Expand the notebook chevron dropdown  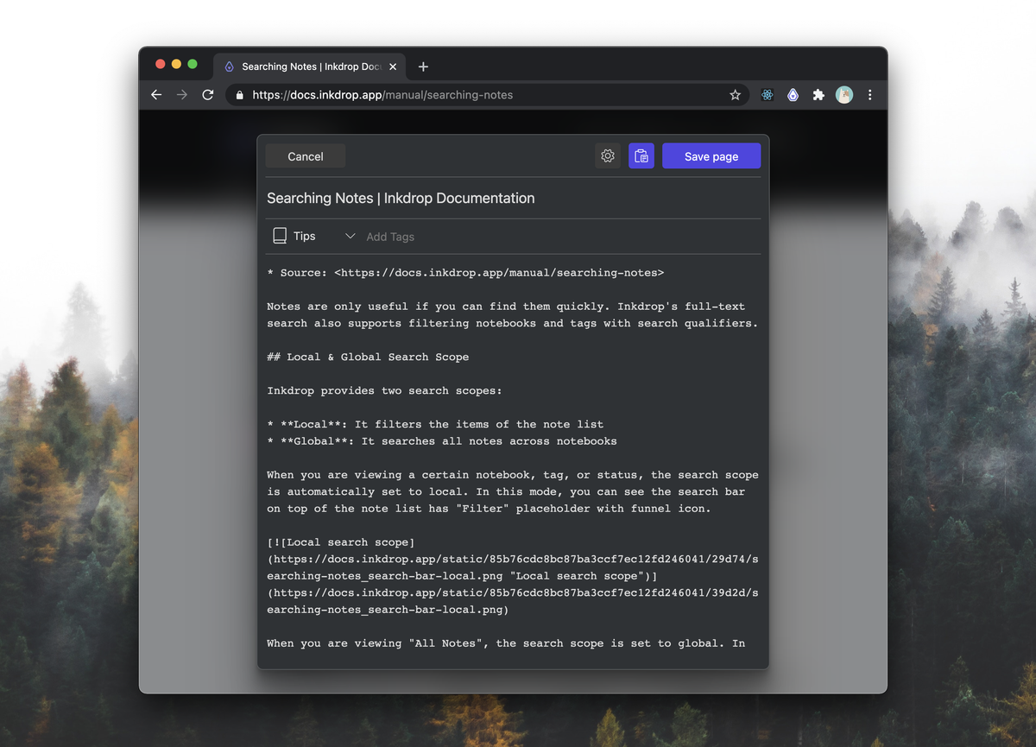(350, 236)
